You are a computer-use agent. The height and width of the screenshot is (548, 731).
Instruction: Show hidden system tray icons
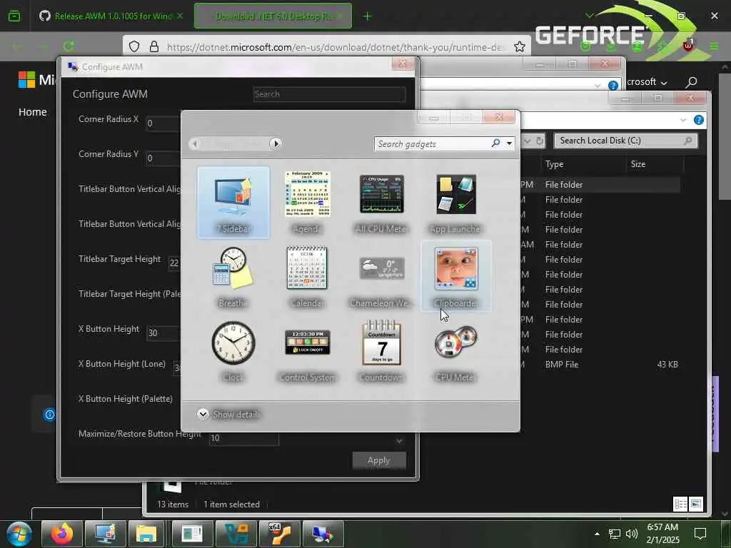(598, 534)
